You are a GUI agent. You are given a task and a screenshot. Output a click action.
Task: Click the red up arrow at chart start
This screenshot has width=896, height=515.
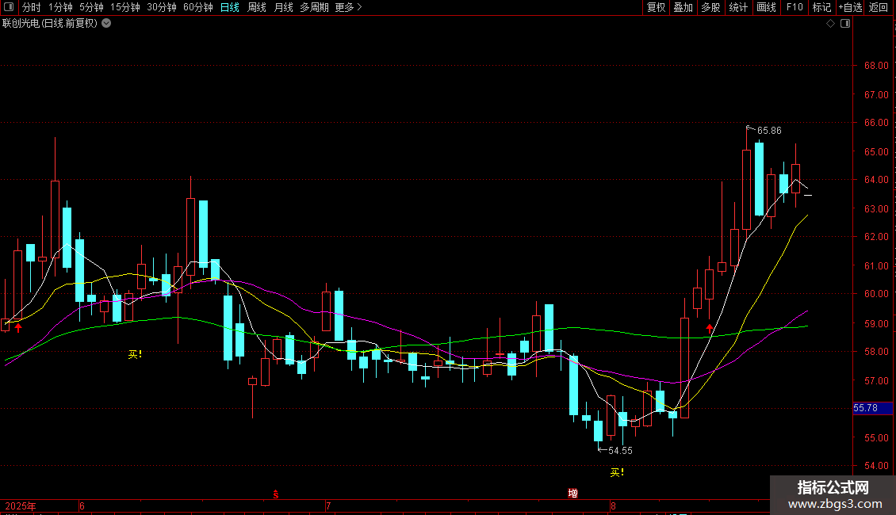18,328
